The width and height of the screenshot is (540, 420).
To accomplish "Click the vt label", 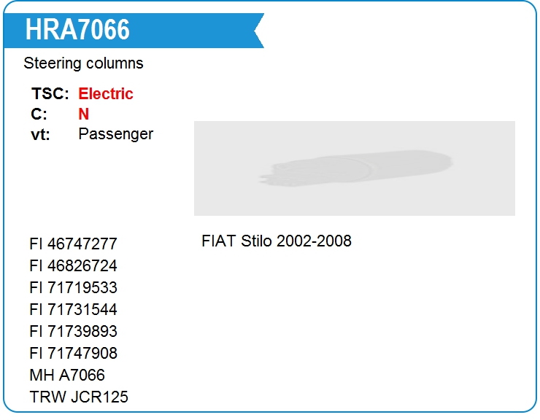I will tap(40, 135).
